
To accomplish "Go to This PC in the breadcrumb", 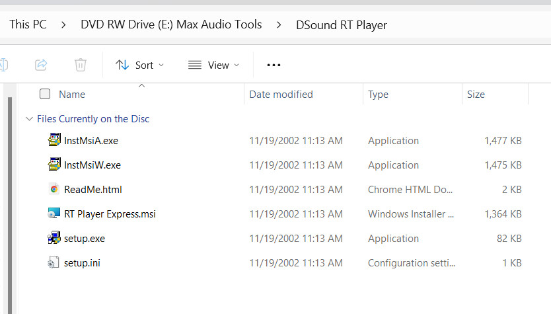I will point(28,24).
